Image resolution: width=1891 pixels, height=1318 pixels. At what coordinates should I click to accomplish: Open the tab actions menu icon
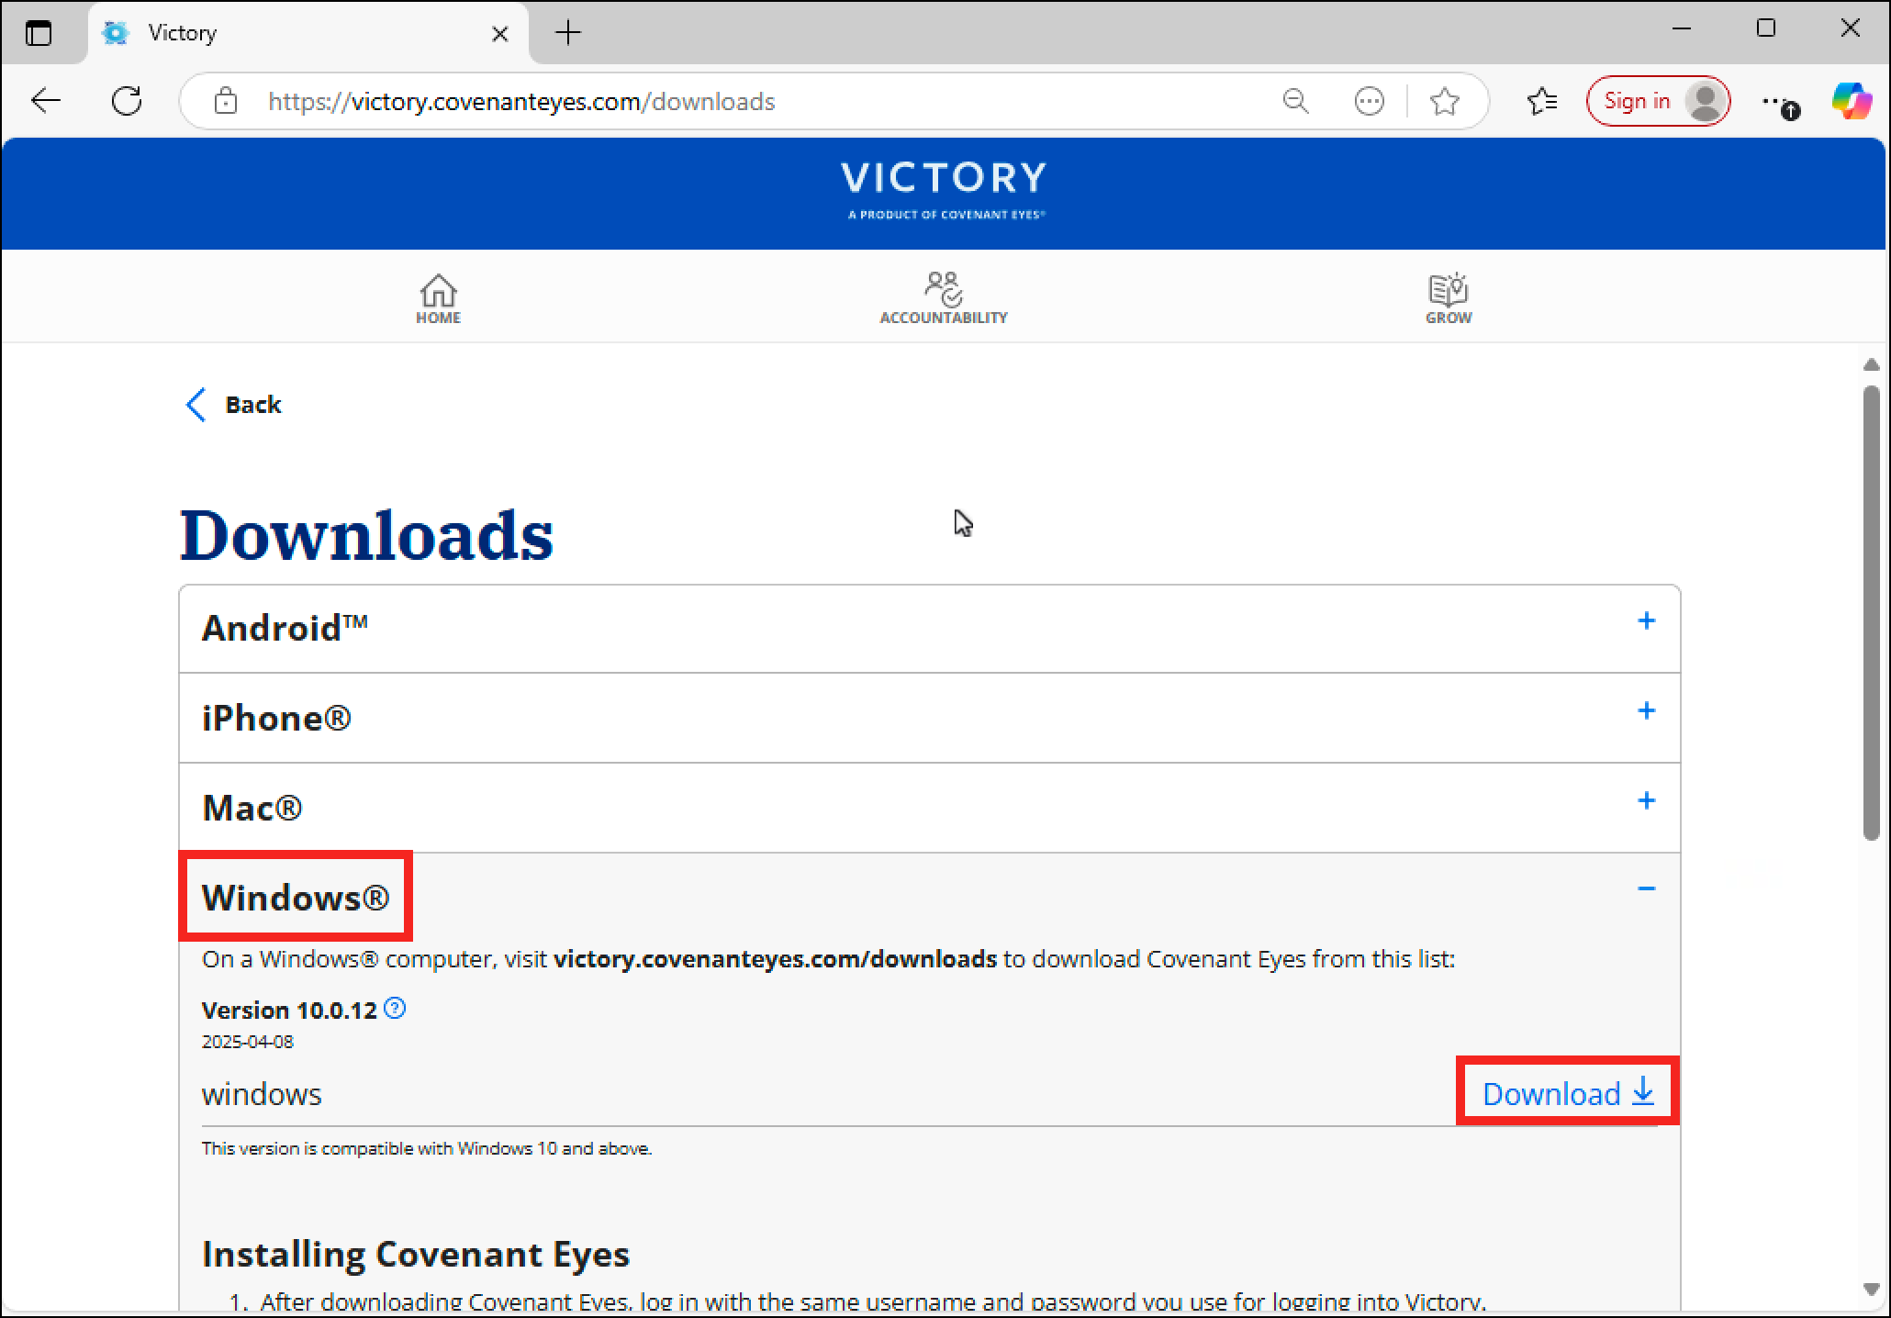coord(39,33)
